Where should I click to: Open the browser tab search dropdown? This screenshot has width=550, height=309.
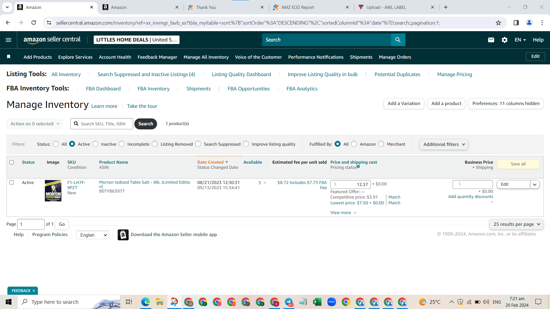[7, 7]
